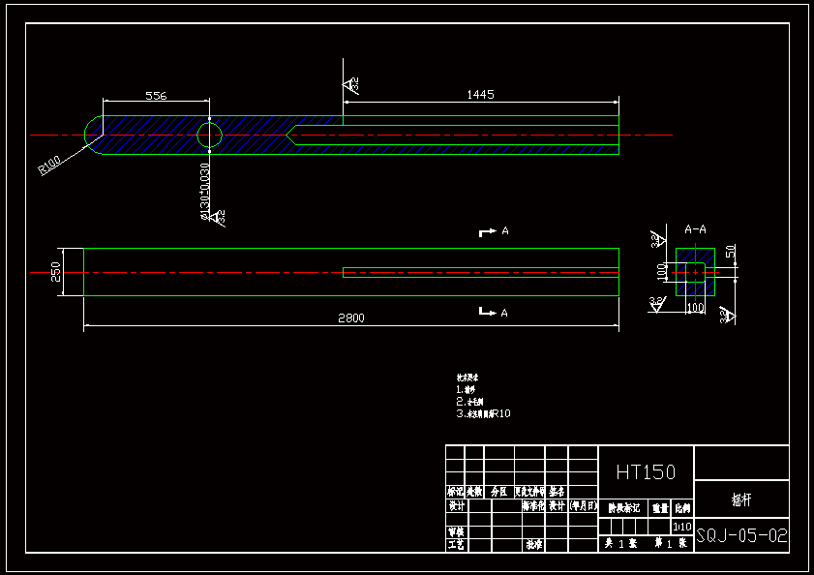
Task: Select technical note line 1
Action: (x=466, y=389)
